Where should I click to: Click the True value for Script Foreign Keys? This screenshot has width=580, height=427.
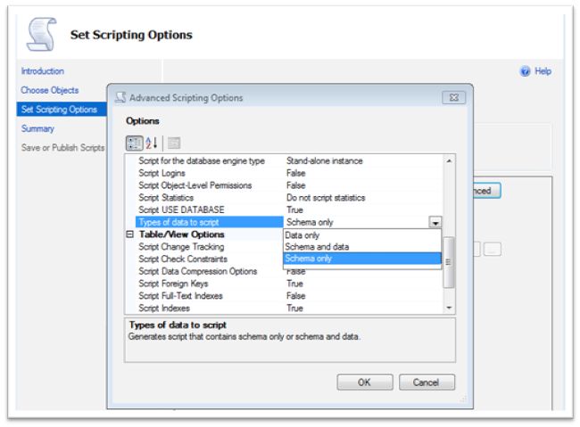click(294, 283)
